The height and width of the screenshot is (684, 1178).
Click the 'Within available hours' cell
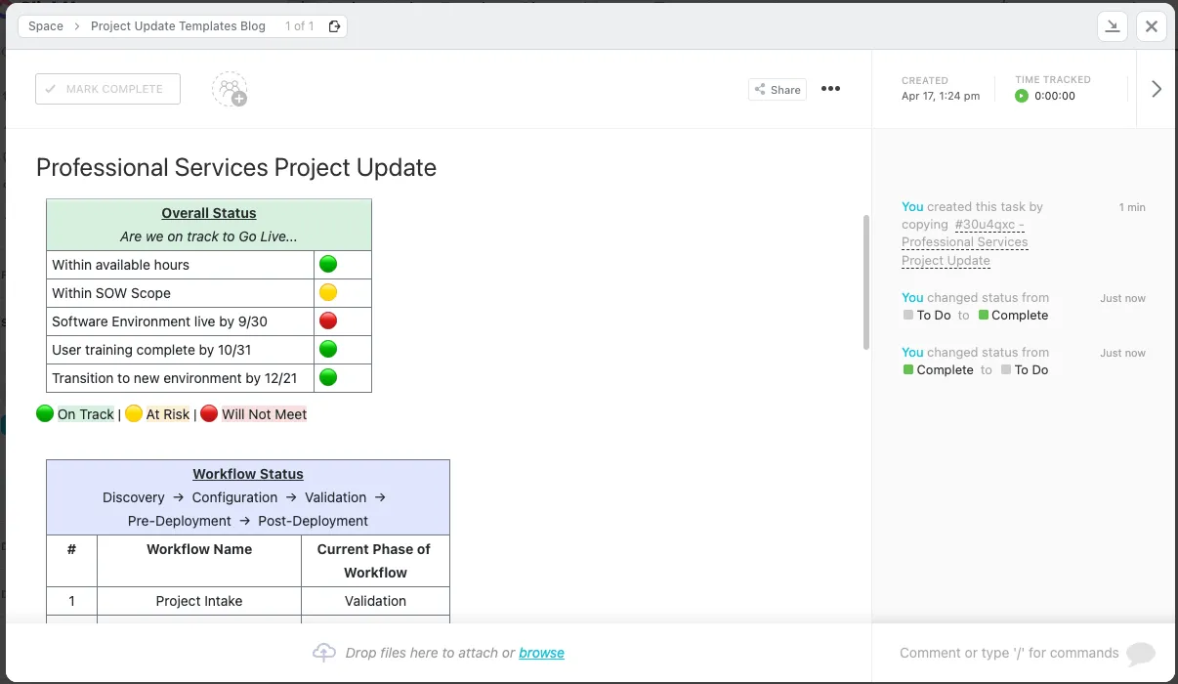(x=181, y=265)
